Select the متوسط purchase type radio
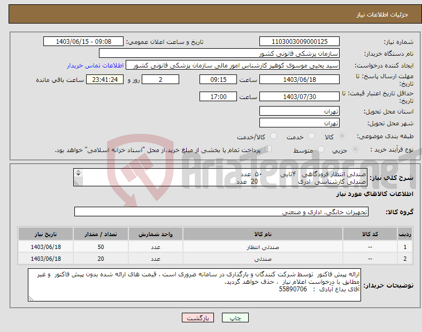The width and height of the screenshot is (422, 332). [x=321, y=149]
